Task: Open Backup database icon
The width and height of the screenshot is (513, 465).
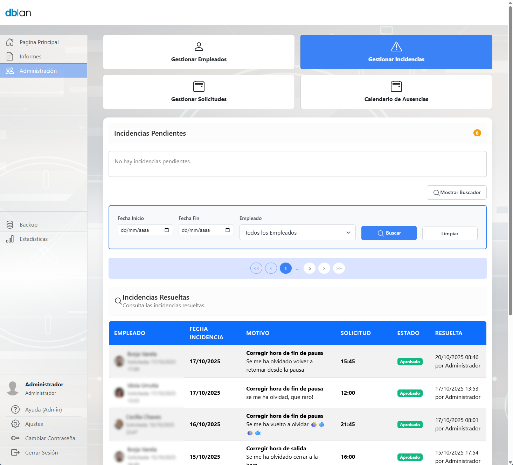Action: [x=10, y=224]
